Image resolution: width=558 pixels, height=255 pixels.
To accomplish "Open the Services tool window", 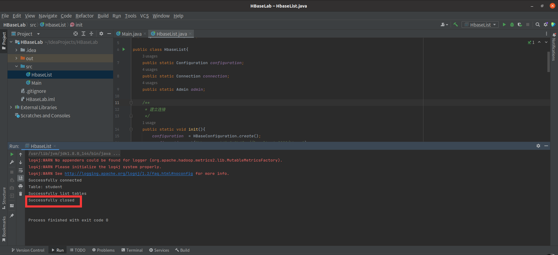I will [159, 250].
